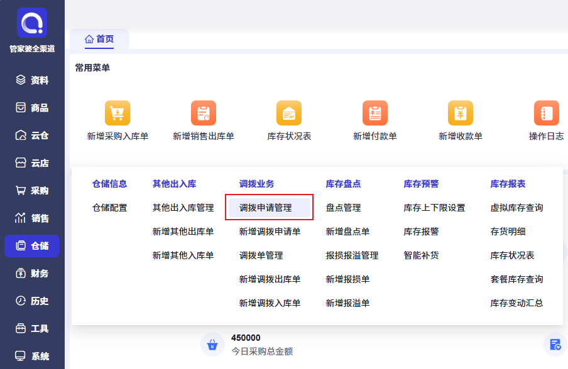Click the 常用菜单 section title
Screen dimensions: 568x369
click(92, 68)
